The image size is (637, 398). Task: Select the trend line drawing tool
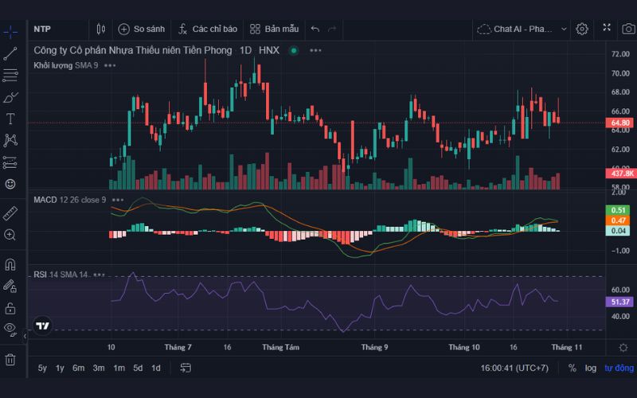click(x=10, y=54)
